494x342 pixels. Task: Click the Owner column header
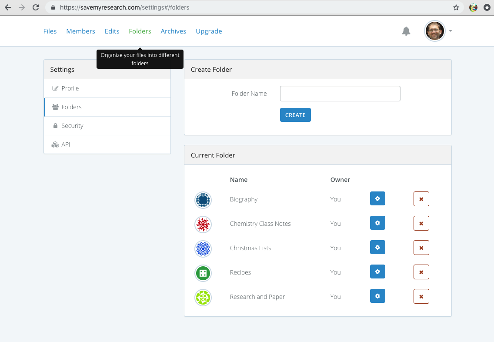340,180
